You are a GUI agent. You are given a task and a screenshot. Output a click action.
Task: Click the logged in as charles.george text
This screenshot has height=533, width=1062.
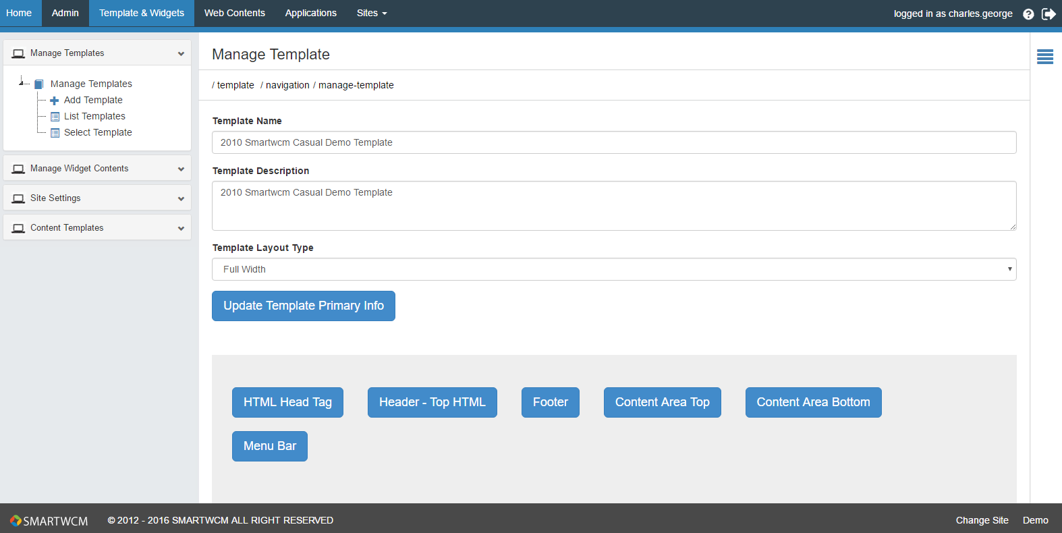pyautogui.click(x=953, y=14)
